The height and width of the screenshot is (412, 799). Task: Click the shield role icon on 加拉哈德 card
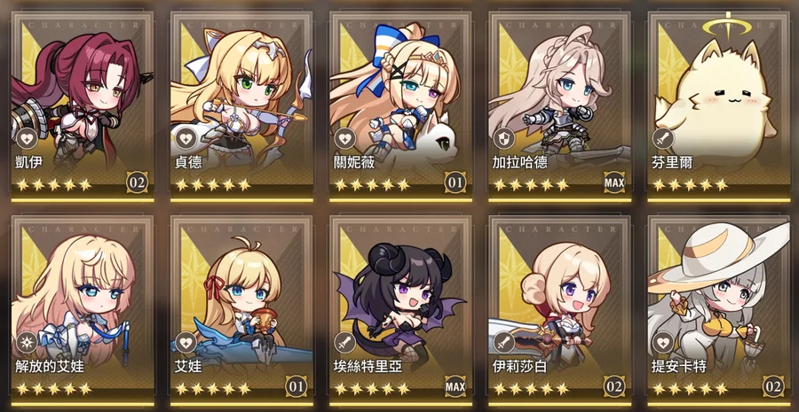(x=504, y=138)
